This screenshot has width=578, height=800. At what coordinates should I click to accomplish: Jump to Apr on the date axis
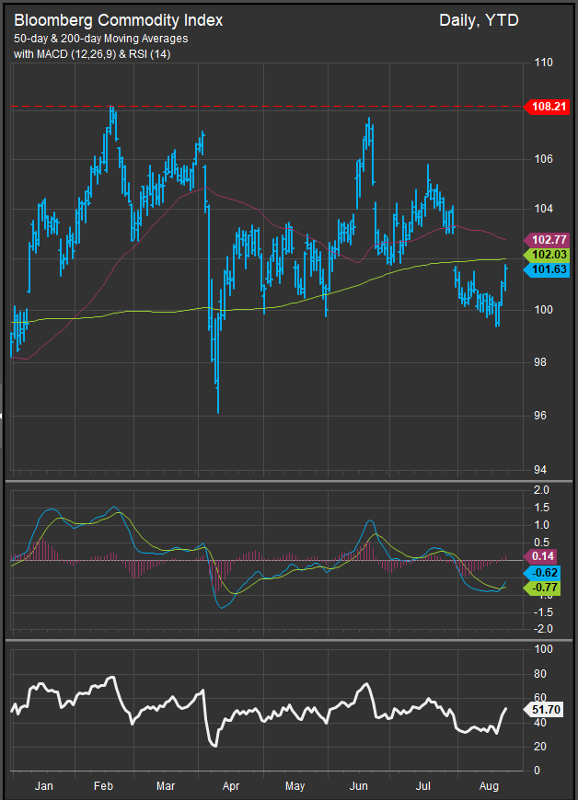230,787
